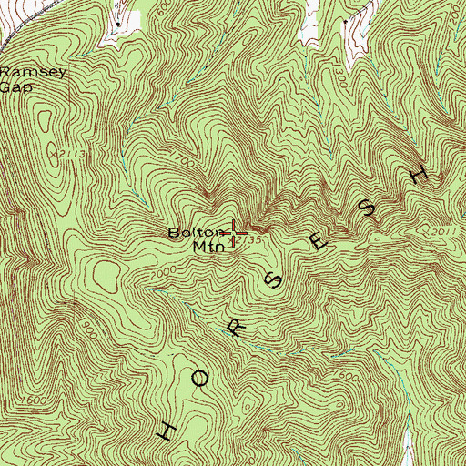The height and width of the screenshot is (466, 466).
Task: Click the "Ramsey Gap" place label
Action: [x=33, y=79]
